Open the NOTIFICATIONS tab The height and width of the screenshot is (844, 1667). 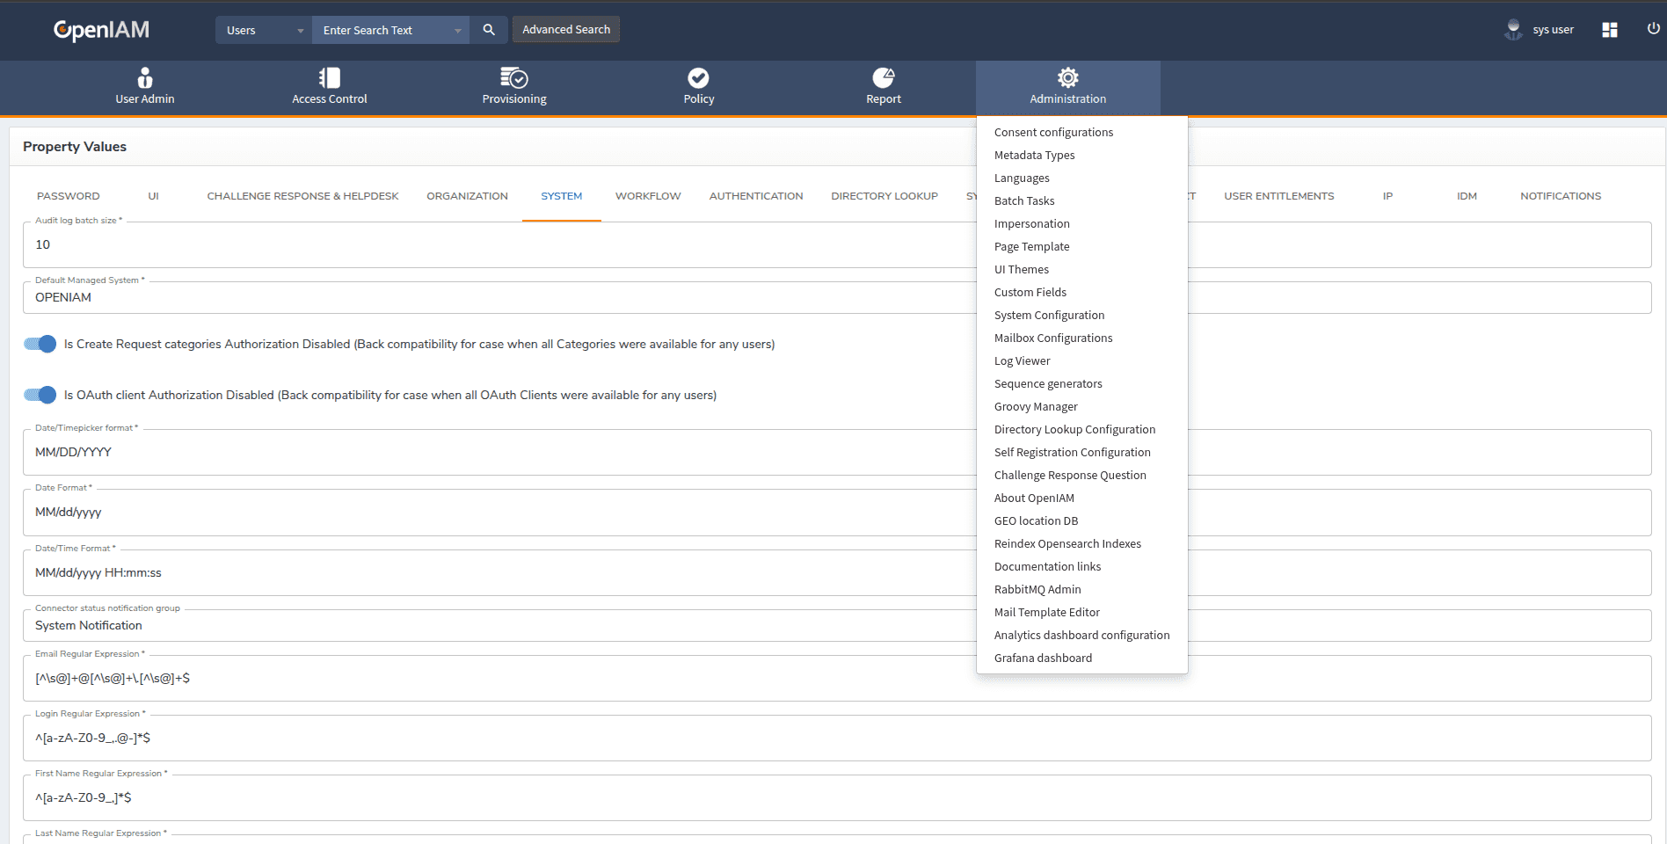(x=1561, y=196)
